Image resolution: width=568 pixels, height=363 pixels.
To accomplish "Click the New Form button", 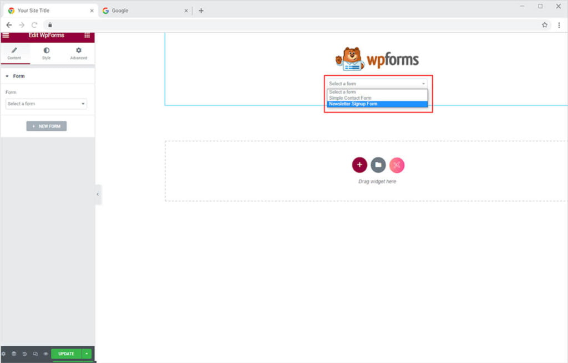I will (47, 126).
